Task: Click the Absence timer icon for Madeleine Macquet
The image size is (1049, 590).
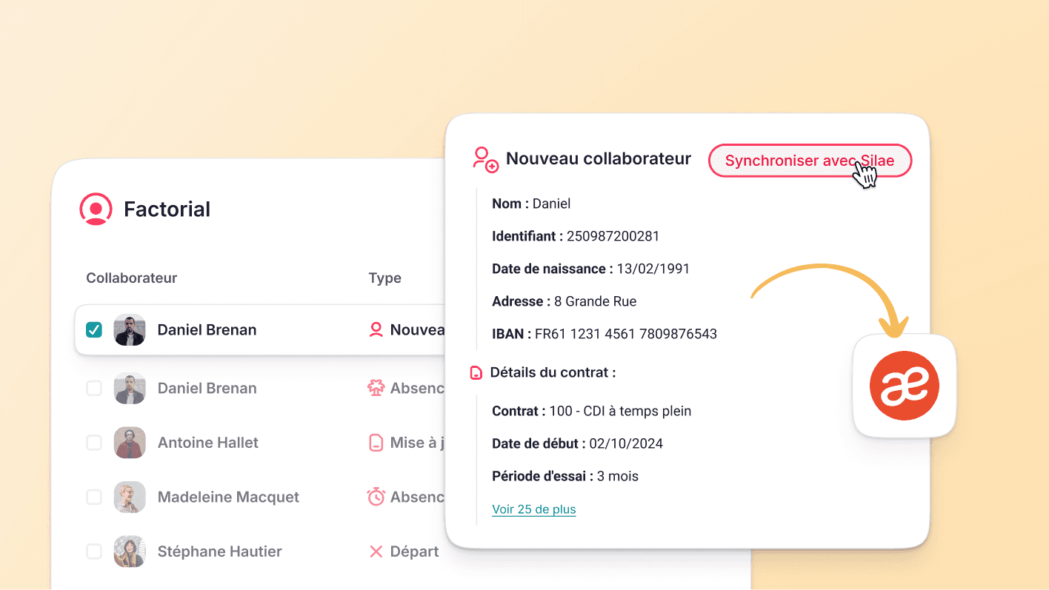Action: 376,497
